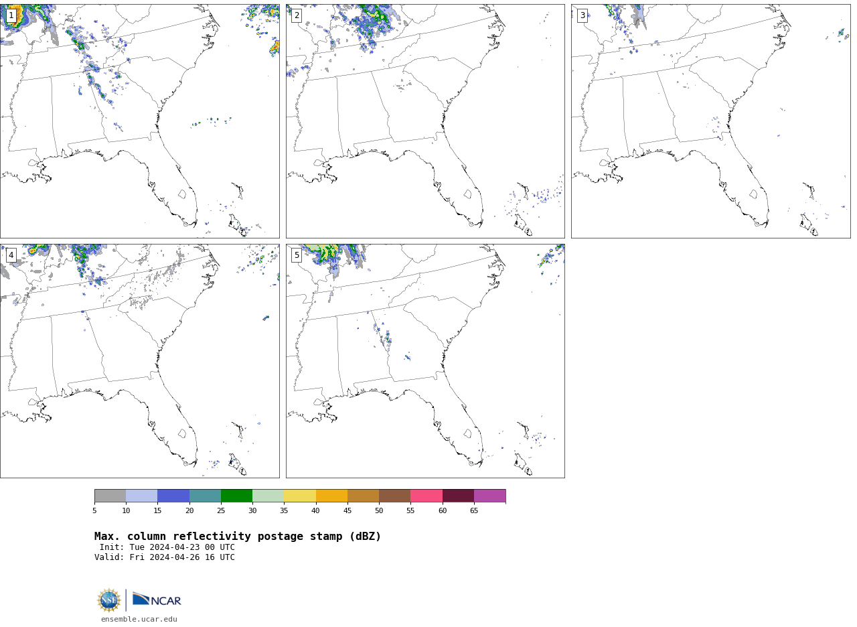The width and height of the screenshot is (857, 627).
Task: Click the blue 15-20 dBZ swatch
Action: (173, 496)
